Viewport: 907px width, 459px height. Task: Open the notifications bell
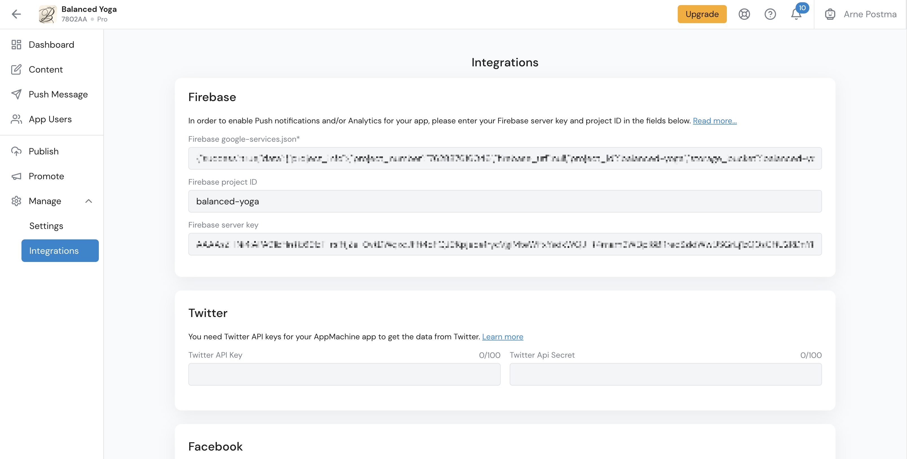point(796,14)
